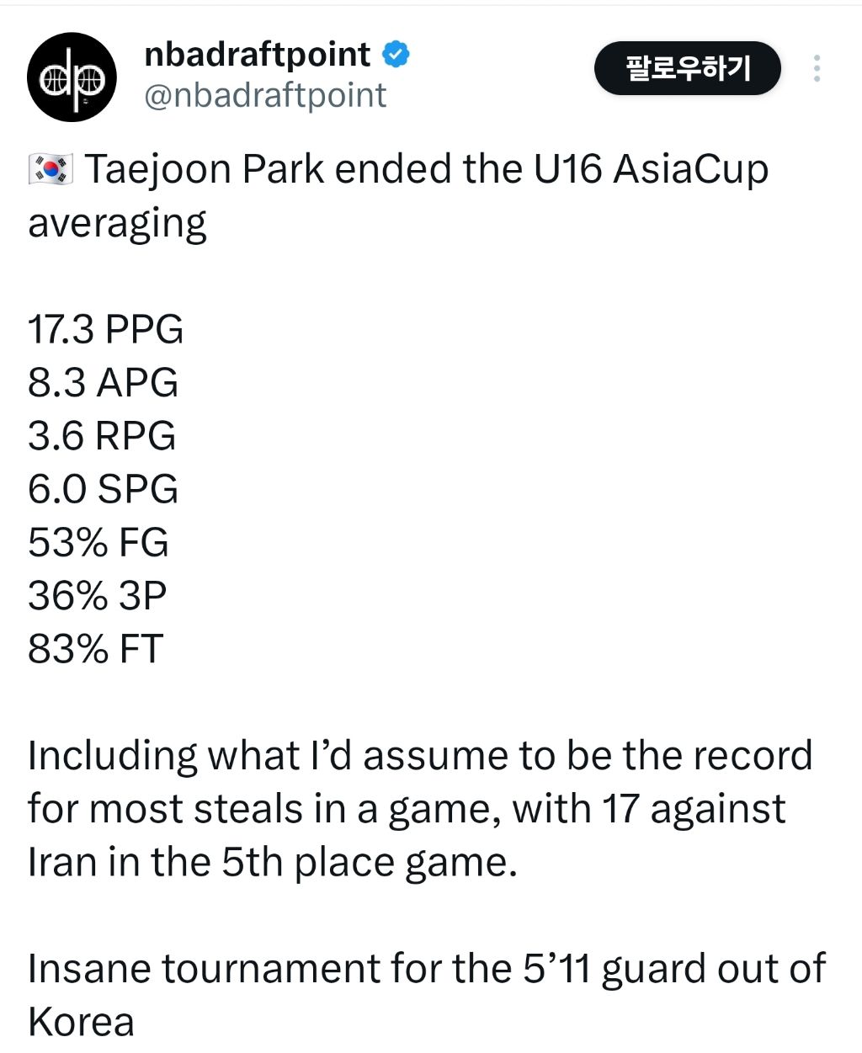Click the line starting with Including
Screen dimensions: 862x1053
click(419, 756)
